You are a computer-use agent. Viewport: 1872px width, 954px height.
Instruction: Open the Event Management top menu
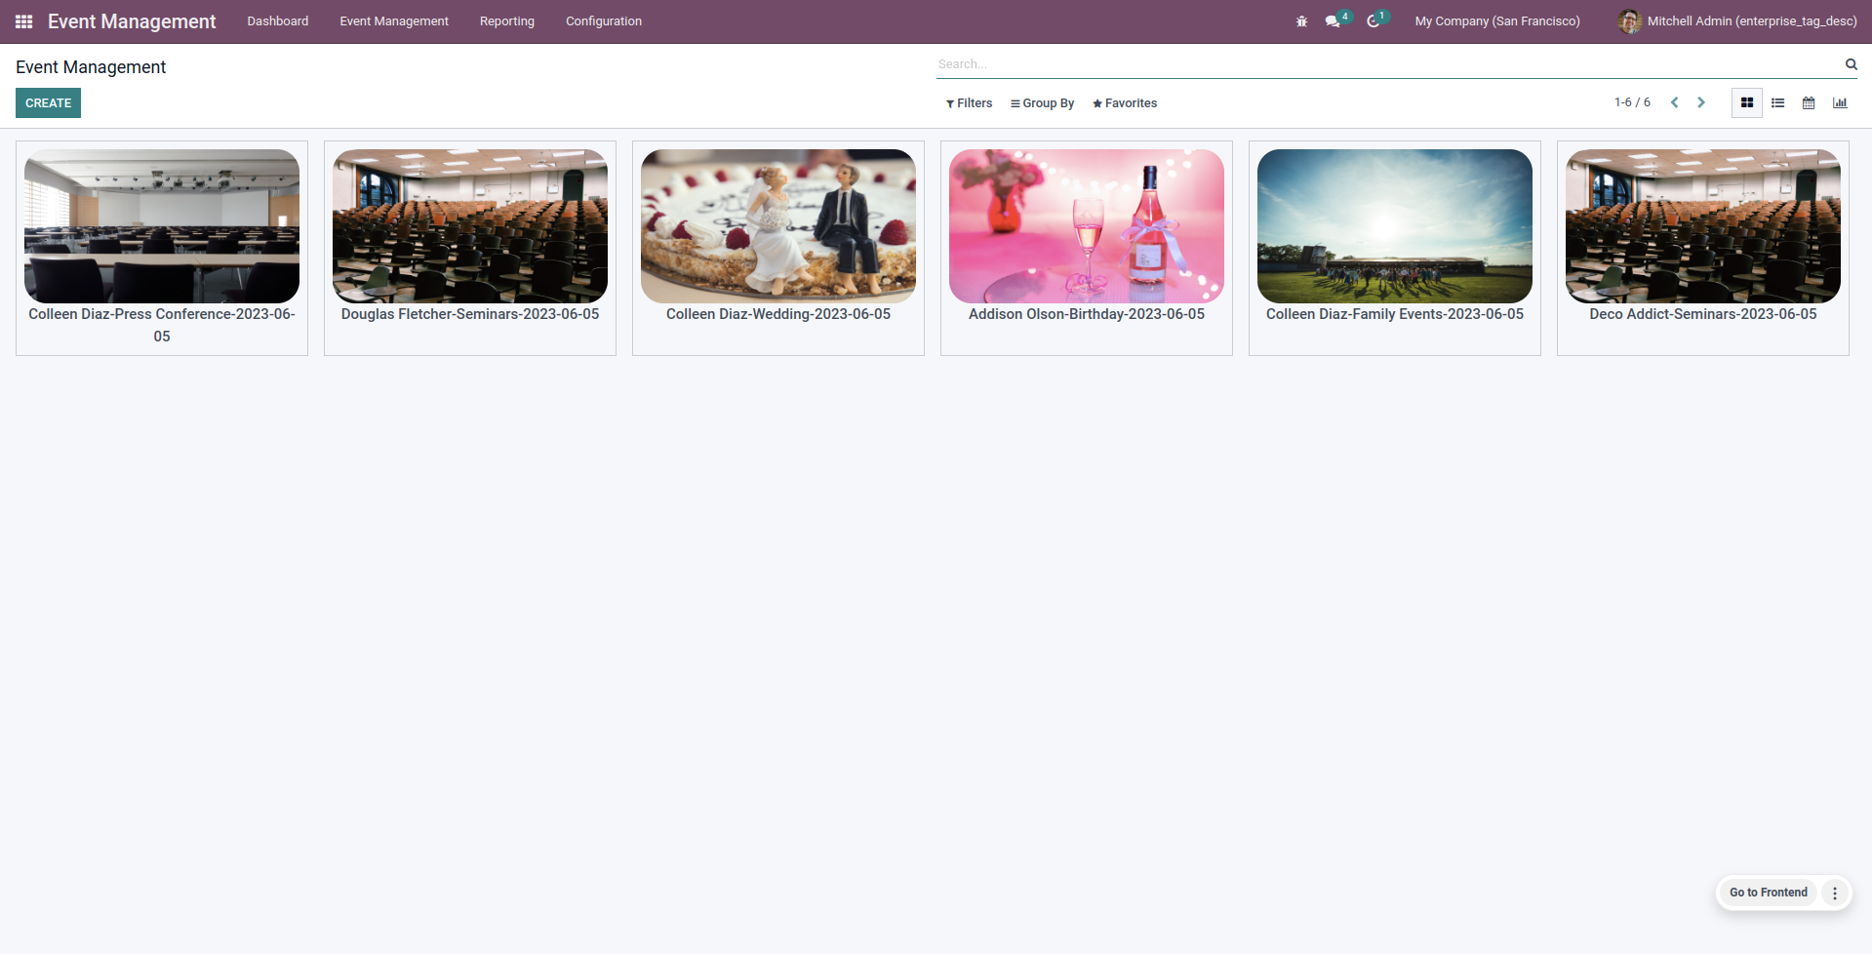(394, 21)
